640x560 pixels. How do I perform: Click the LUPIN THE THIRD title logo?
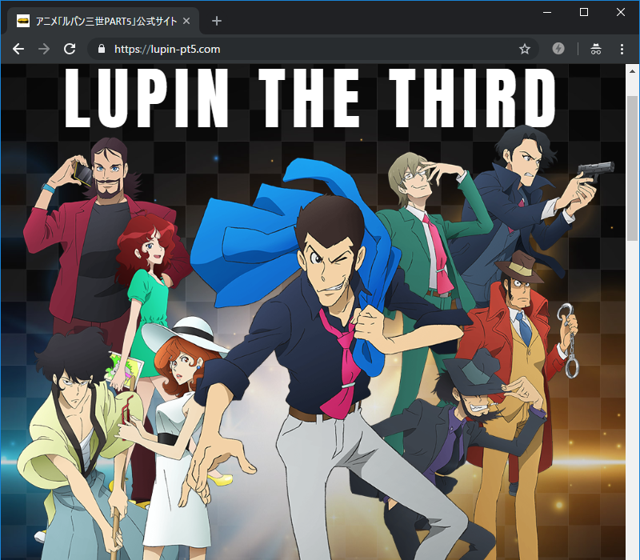pos(310,98)
